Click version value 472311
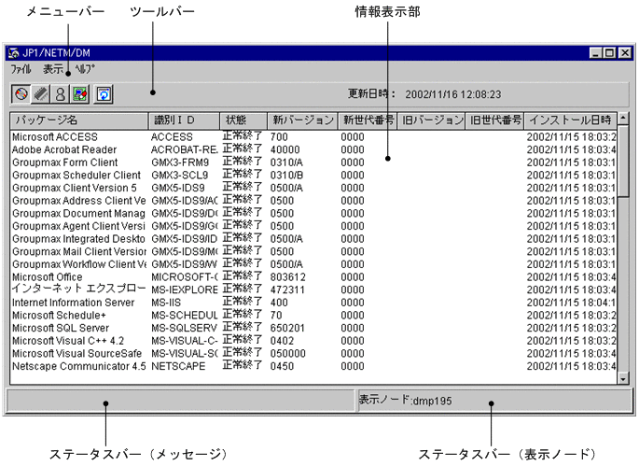 click(287, 289)
